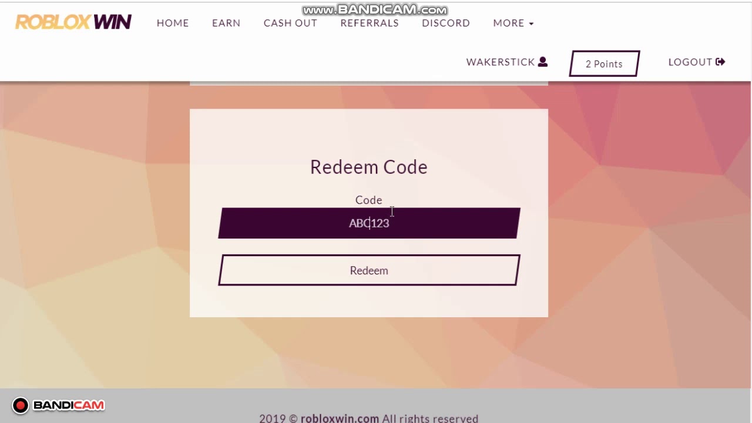752x423 pixels.
Task: Click the Code label above the field
Action: click(x=368, y=200)
